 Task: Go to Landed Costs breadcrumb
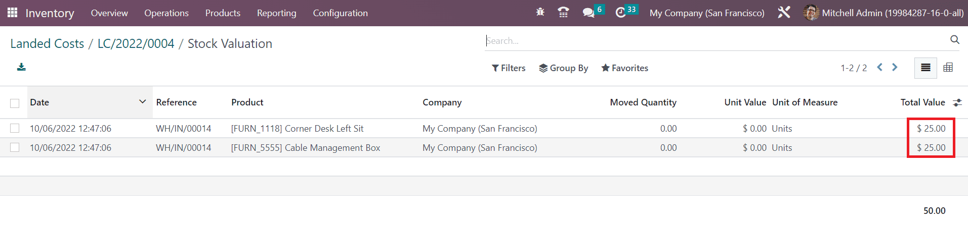coord(47,44)
